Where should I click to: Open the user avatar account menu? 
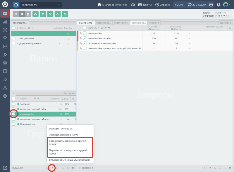226,5
